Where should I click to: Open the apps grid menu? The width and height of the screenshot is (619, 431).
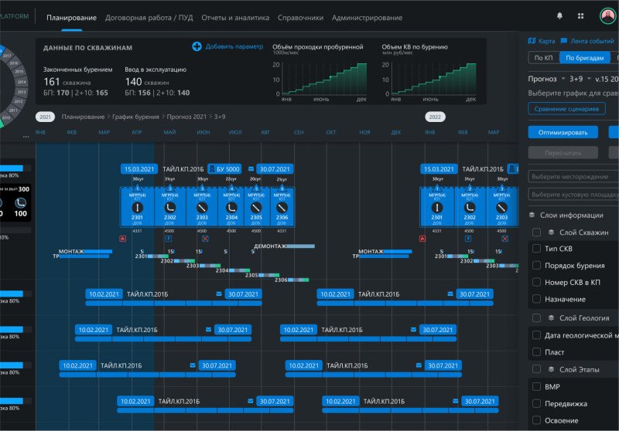(x=581, y=15)
